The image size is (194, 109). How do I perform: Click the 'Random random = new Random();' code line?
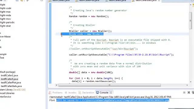tap(89, 16)
